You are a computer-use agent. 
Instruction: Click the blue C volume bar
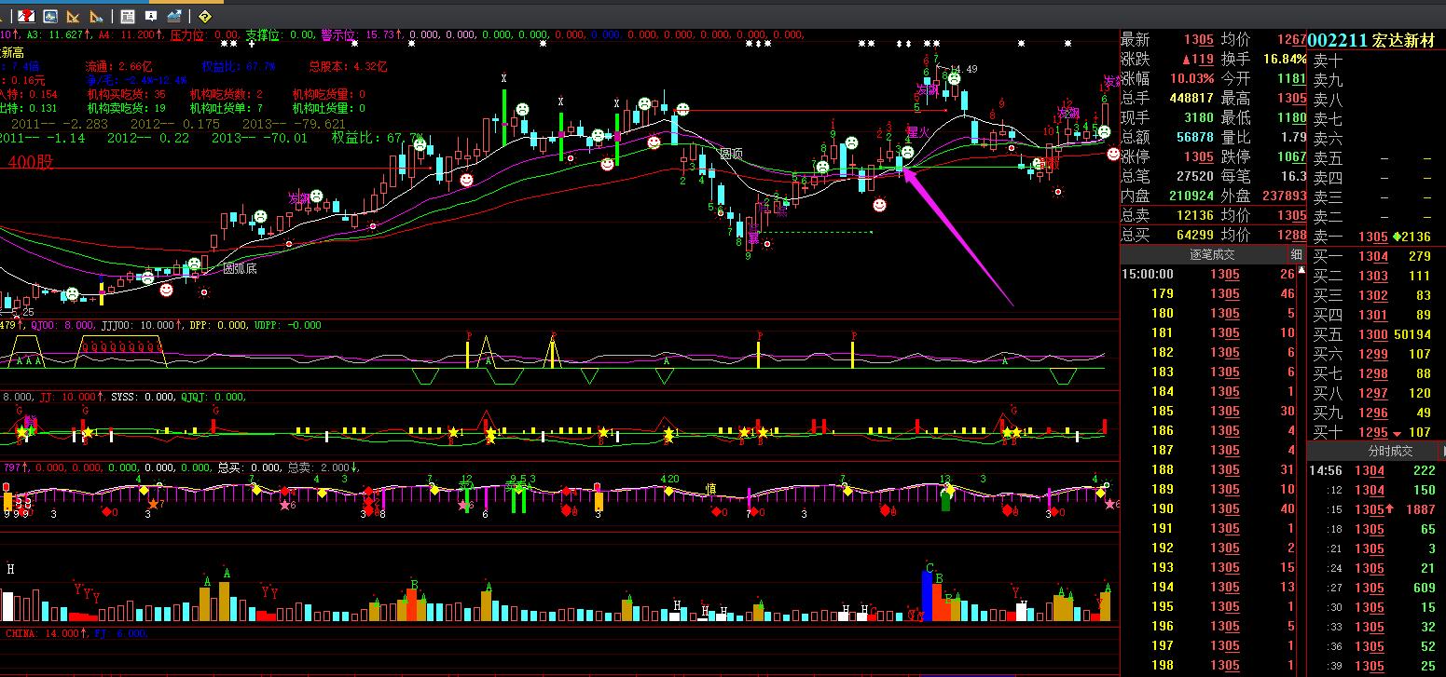coord(927,596)
